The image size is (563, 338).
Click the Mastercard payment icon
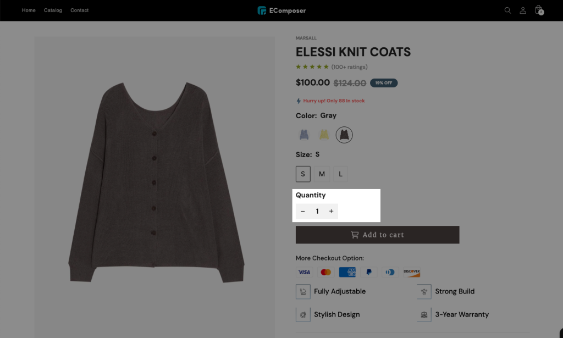tap(325, 272)
